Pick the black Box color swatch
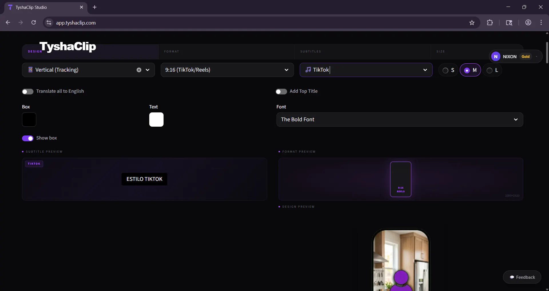The width and height of the screenshot is (549, 291). click(29, 120)
